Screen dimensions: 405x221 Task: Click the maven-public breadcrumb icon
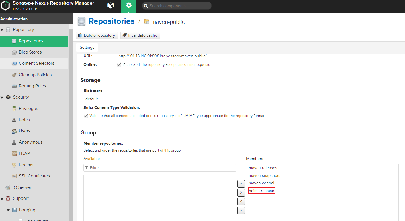click(x=147, y=22)
